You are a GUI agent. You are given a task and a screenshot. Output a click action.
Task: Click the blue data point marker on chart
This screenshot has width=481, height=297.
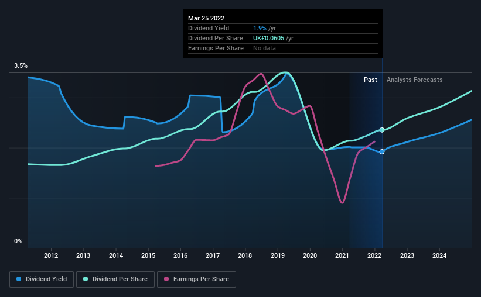pyautogui.click(x=382, y=151)
